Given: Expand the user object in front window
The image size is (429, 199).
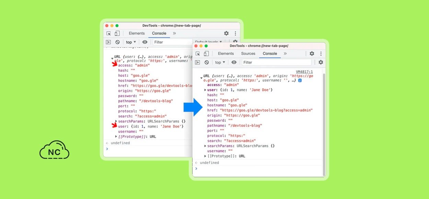Looking at the screenshot, I should coord(205,90).
